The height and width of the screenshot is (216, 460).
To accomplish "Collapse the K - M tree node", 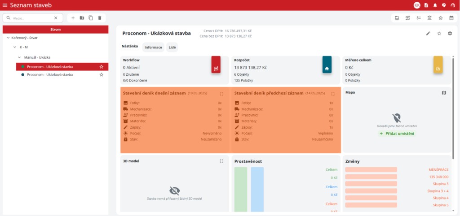I will coord(14,47).
